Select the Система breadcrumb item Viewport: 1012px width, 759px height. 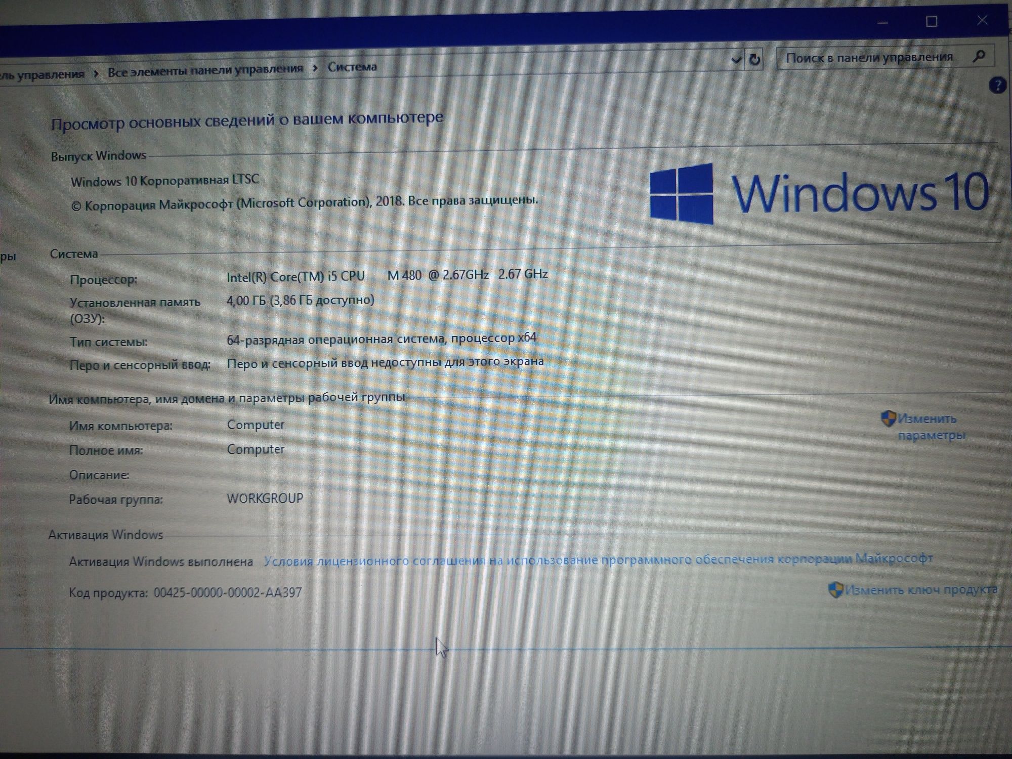(352, 67)
